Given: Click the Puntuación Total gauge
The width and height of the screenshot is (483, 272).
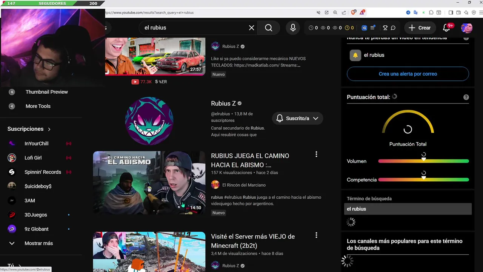Looking at the screenshot, I should coord(408,123).
